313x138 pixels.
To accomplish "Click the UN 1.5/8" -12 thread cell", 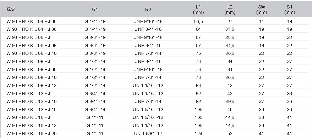I will tap(148, 134).
